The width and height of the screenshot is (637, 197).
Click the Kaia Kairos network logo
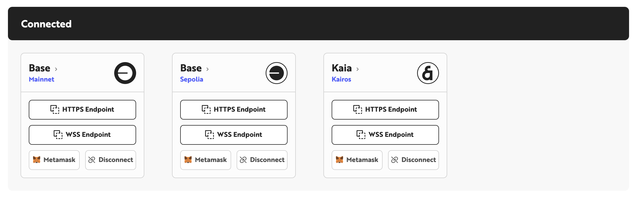tap(428, 73)
